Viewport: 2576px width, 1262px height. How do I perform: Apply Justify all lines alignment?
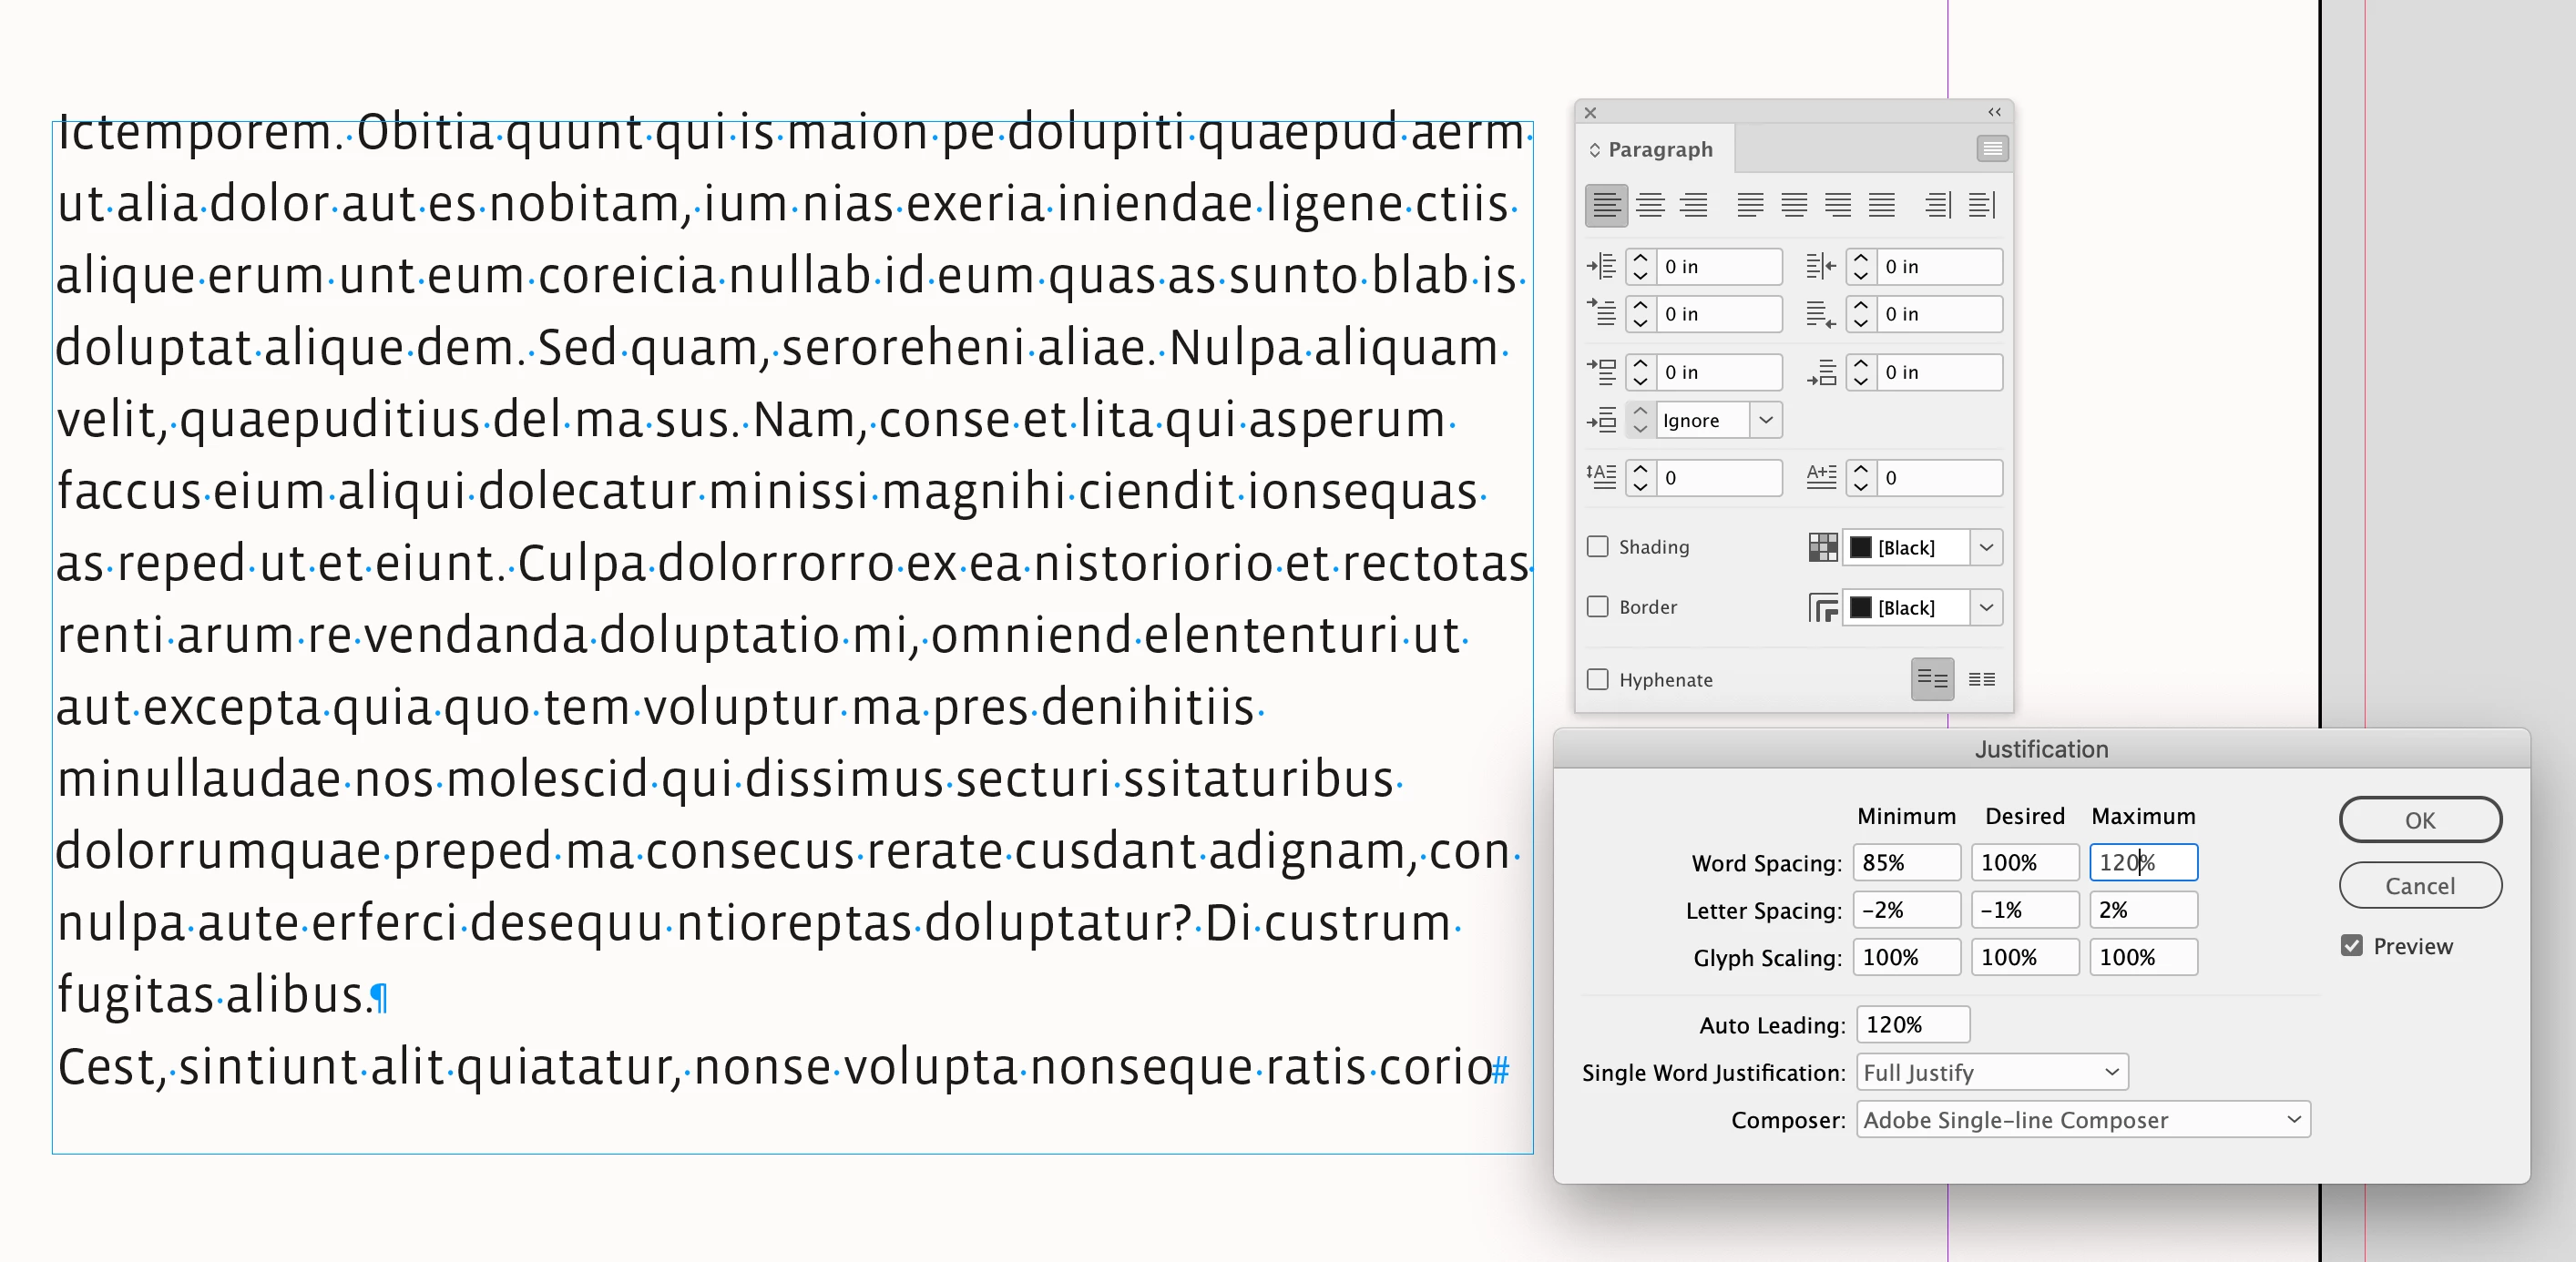click(x=1882, y=205)
